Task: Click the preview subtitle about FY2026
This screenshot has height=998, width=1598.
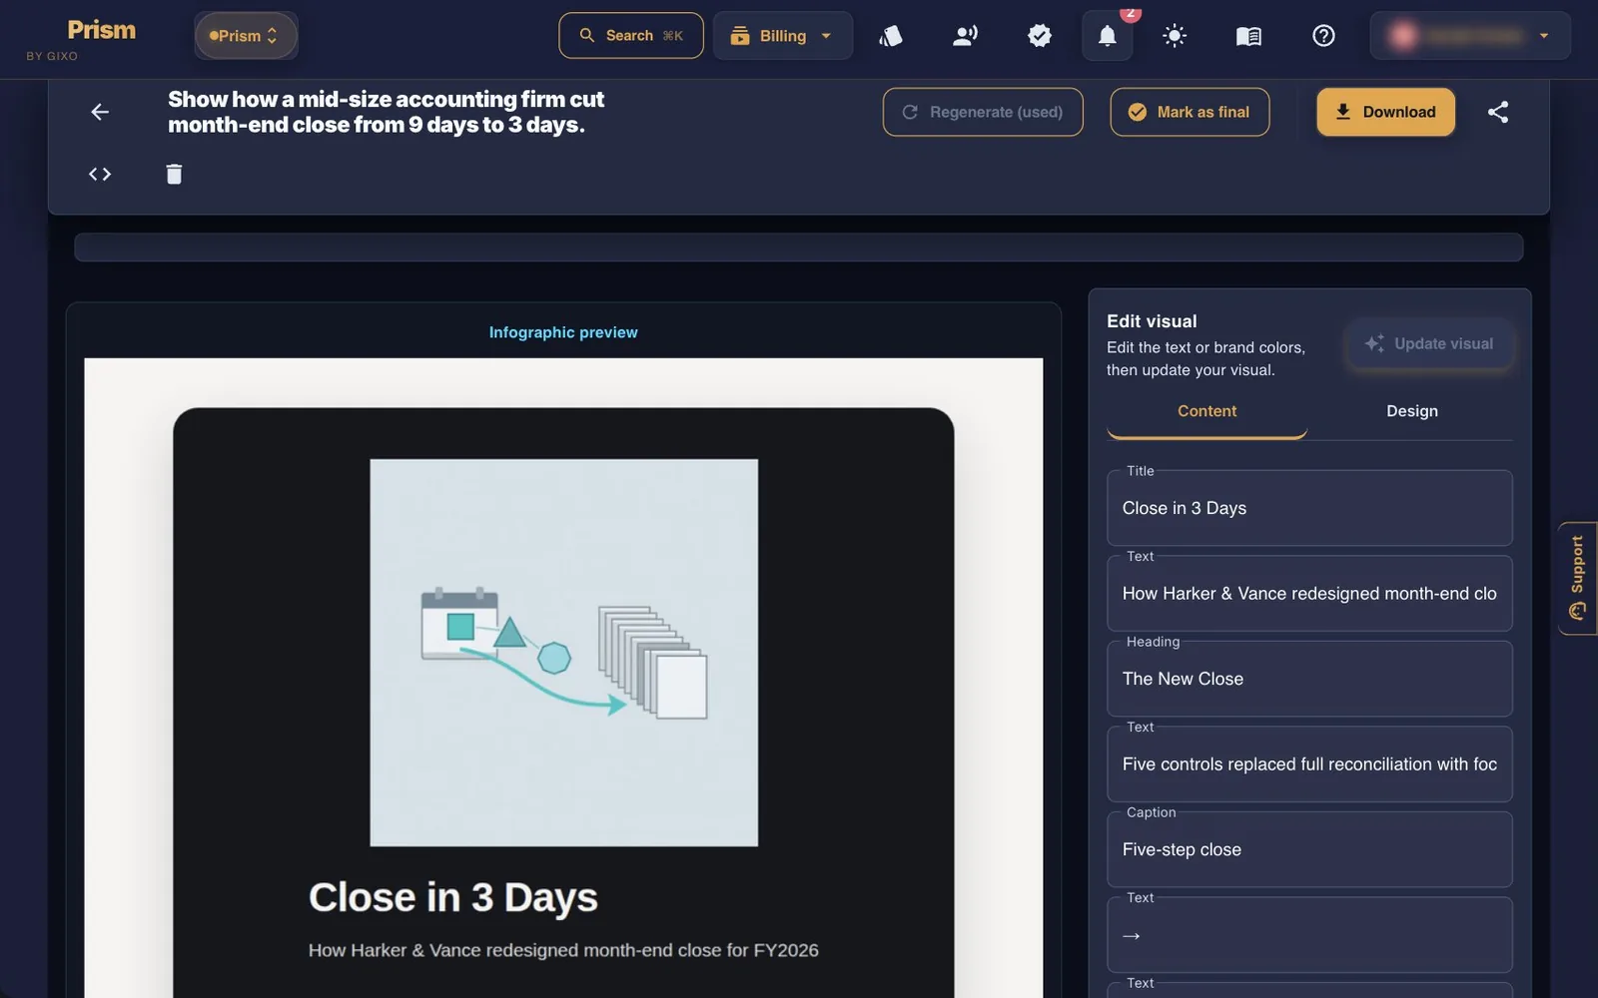Action: tap(563, 950)
